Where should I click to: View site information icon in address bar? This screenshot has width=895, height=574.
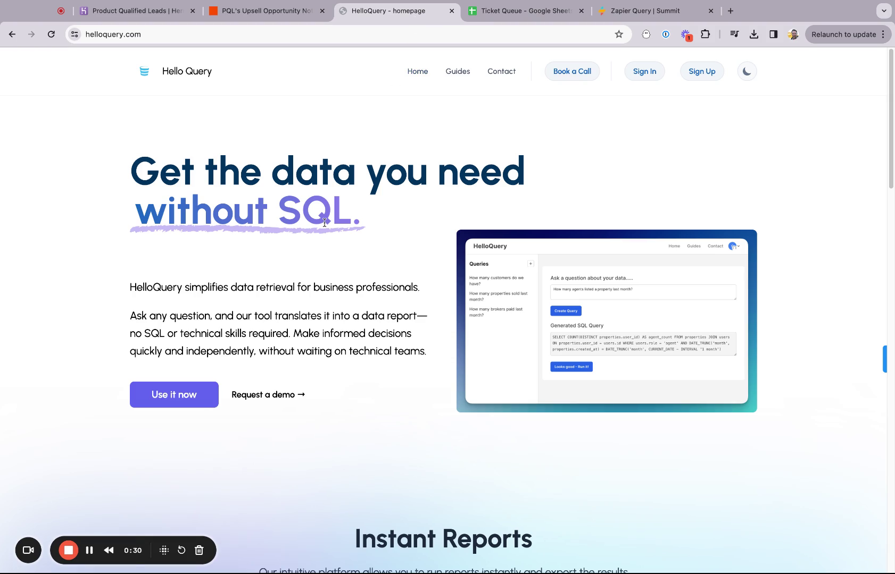pyautogui.click(x=75, y=34)
